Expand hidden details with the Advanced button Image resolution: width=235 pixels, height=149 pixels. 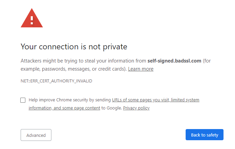pyautogui.click(x=36, y=135)
